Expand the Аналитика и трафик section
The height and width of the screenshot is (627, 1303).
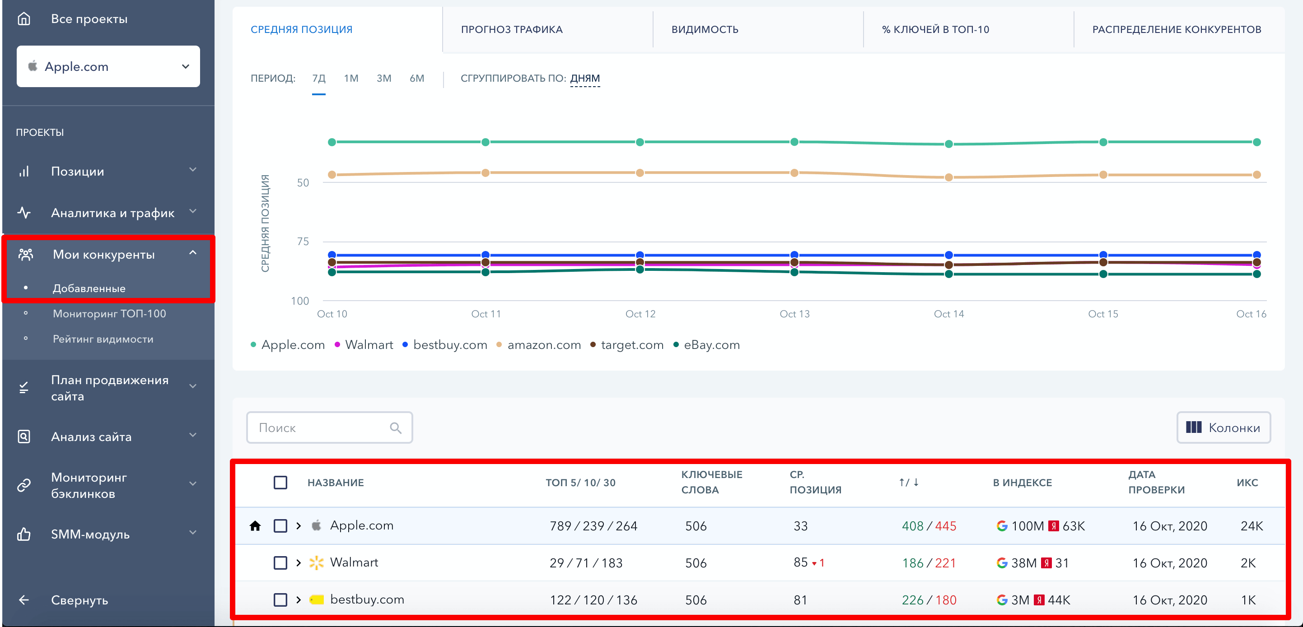(x=193, y=211)
